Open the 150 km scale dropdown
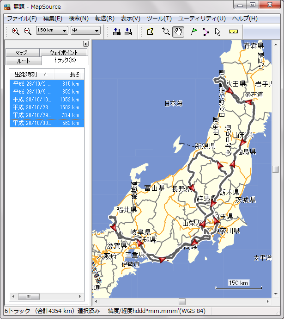The height and width of the screenshot is (319, 284). pyautogui.click(x=52, y=31)
